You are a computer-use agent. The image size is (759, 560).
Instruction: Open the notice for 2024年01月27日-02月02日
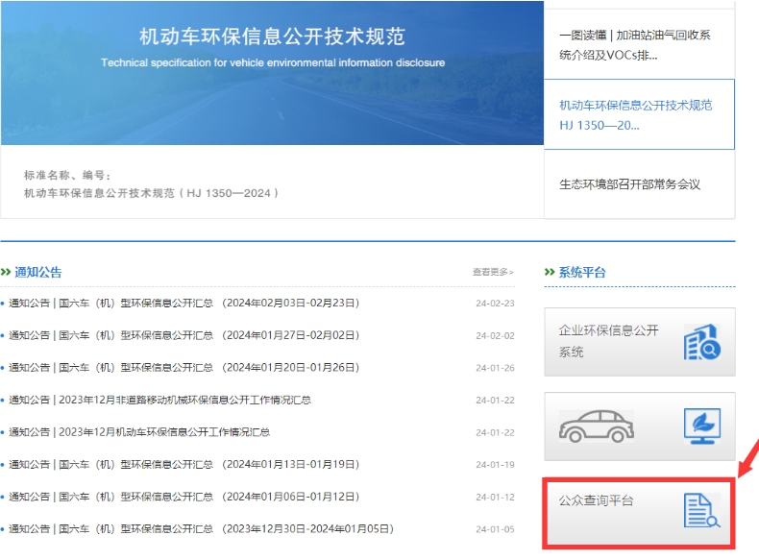(184, 336)
